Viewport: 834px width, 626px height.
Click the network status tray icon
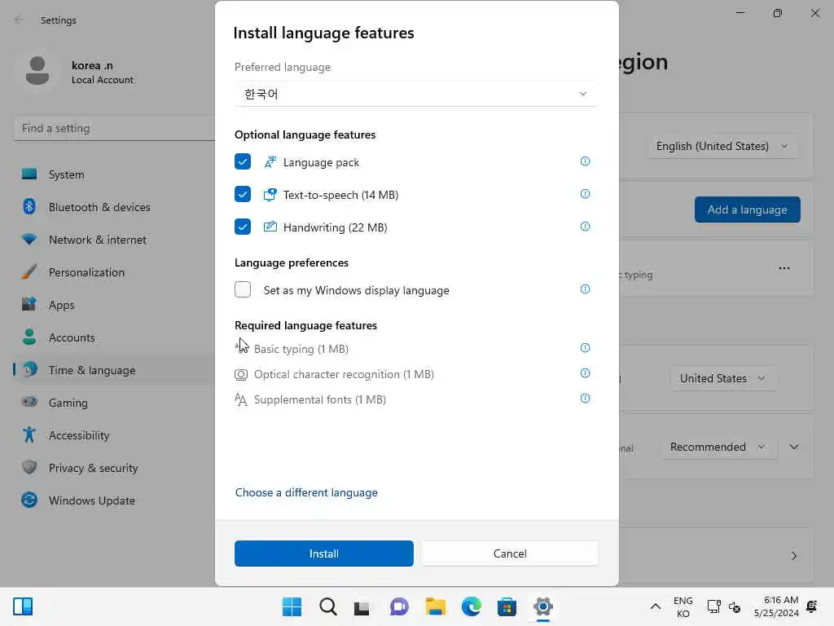click(713, 606)
